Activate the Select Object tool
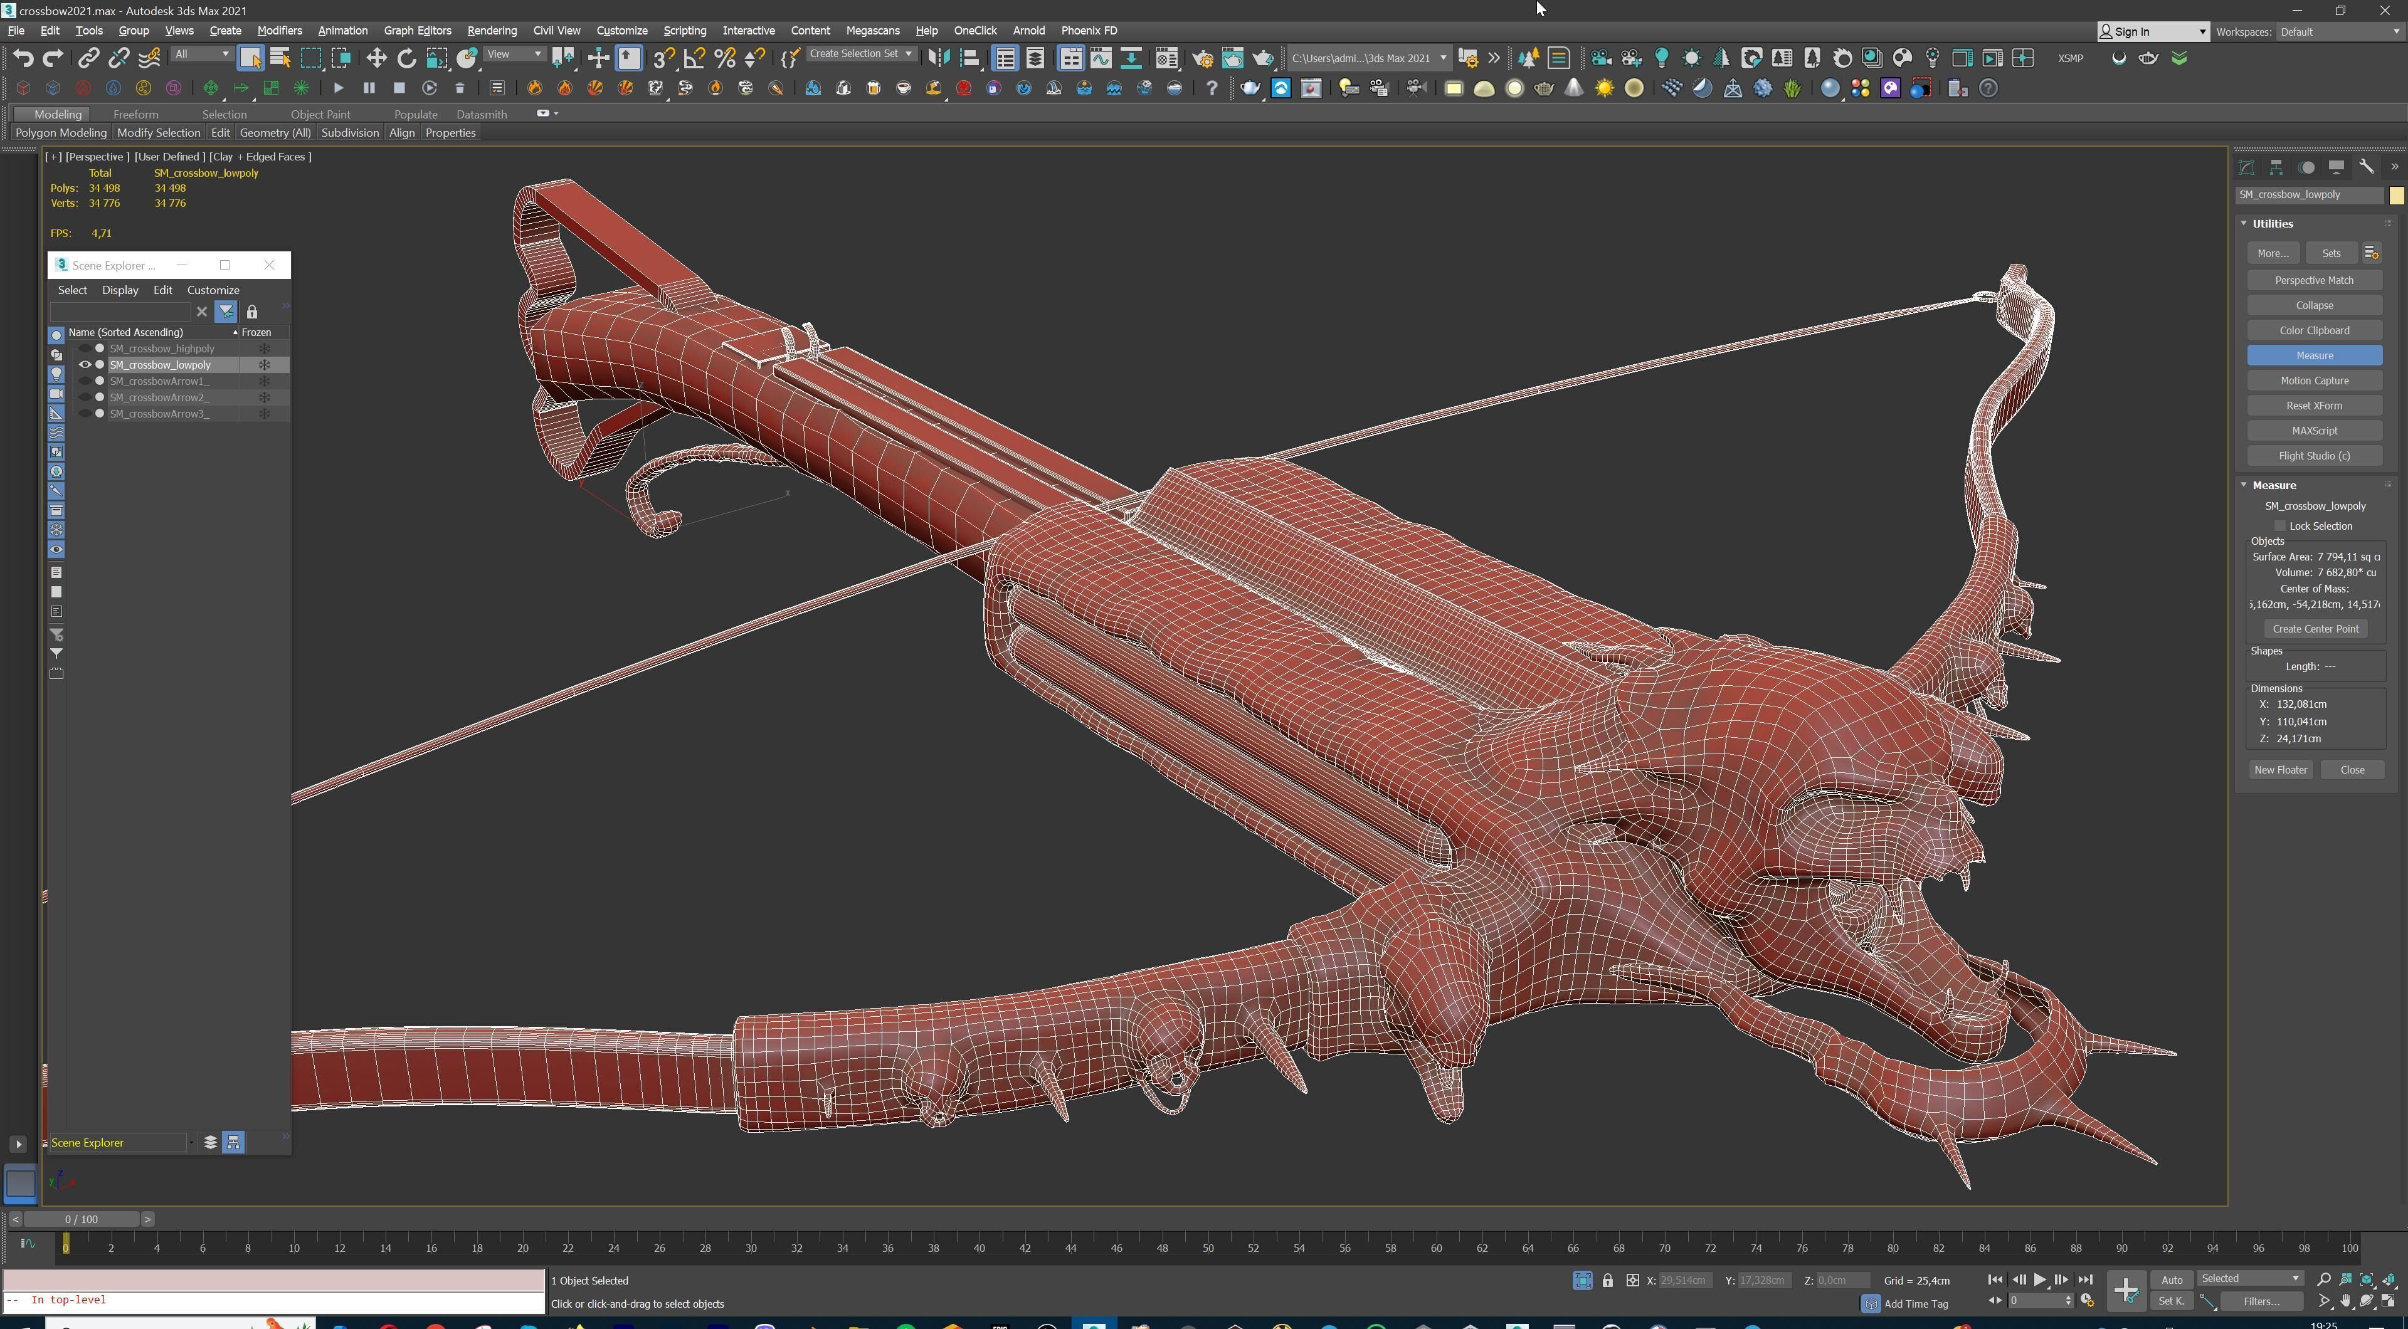The width and height of the screenshot is (2408, 1329). [x=250, y=58]
